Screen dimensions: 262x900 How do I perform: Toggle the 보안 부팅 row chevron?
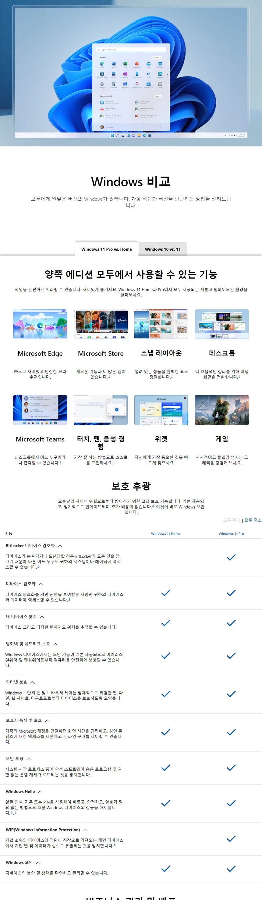click(x=29, y=759)
